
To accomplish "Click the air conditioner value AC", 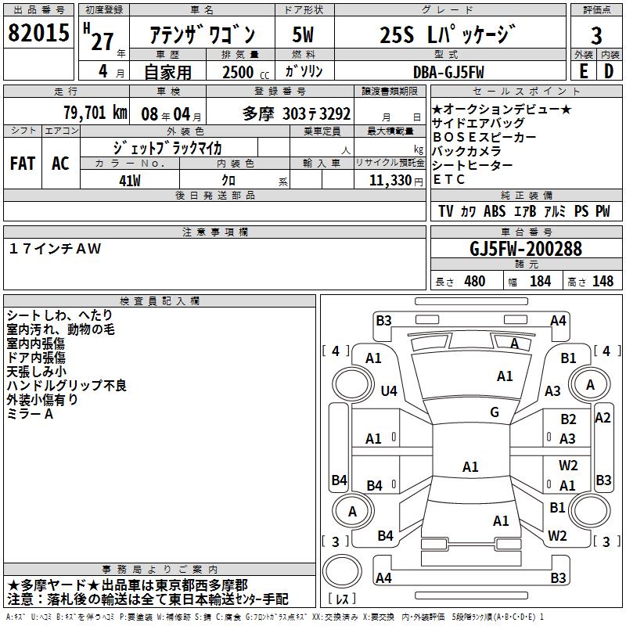I will [60, 164].
